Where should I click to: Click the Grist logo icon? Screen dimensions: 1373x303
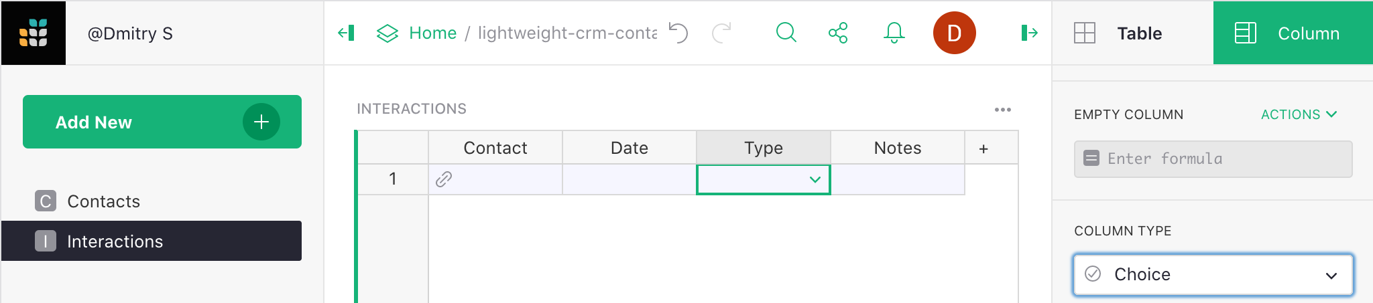coord(34,33)
